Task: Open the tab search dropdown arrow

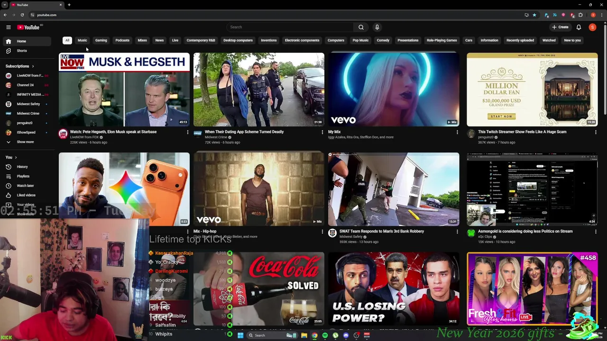Action: pos(5,5)
